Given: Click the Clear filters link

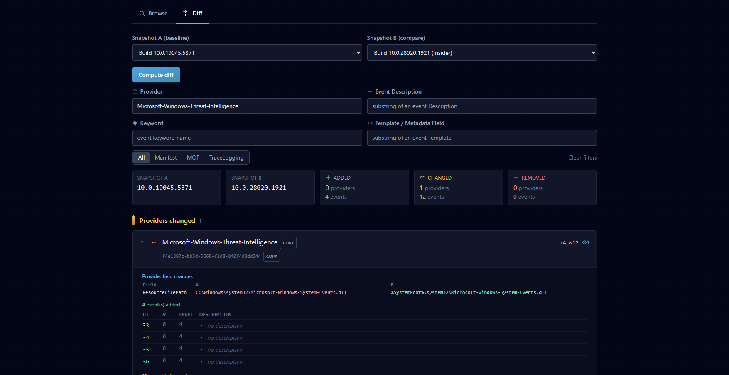Looking at the screenshot, I should 582,158.
